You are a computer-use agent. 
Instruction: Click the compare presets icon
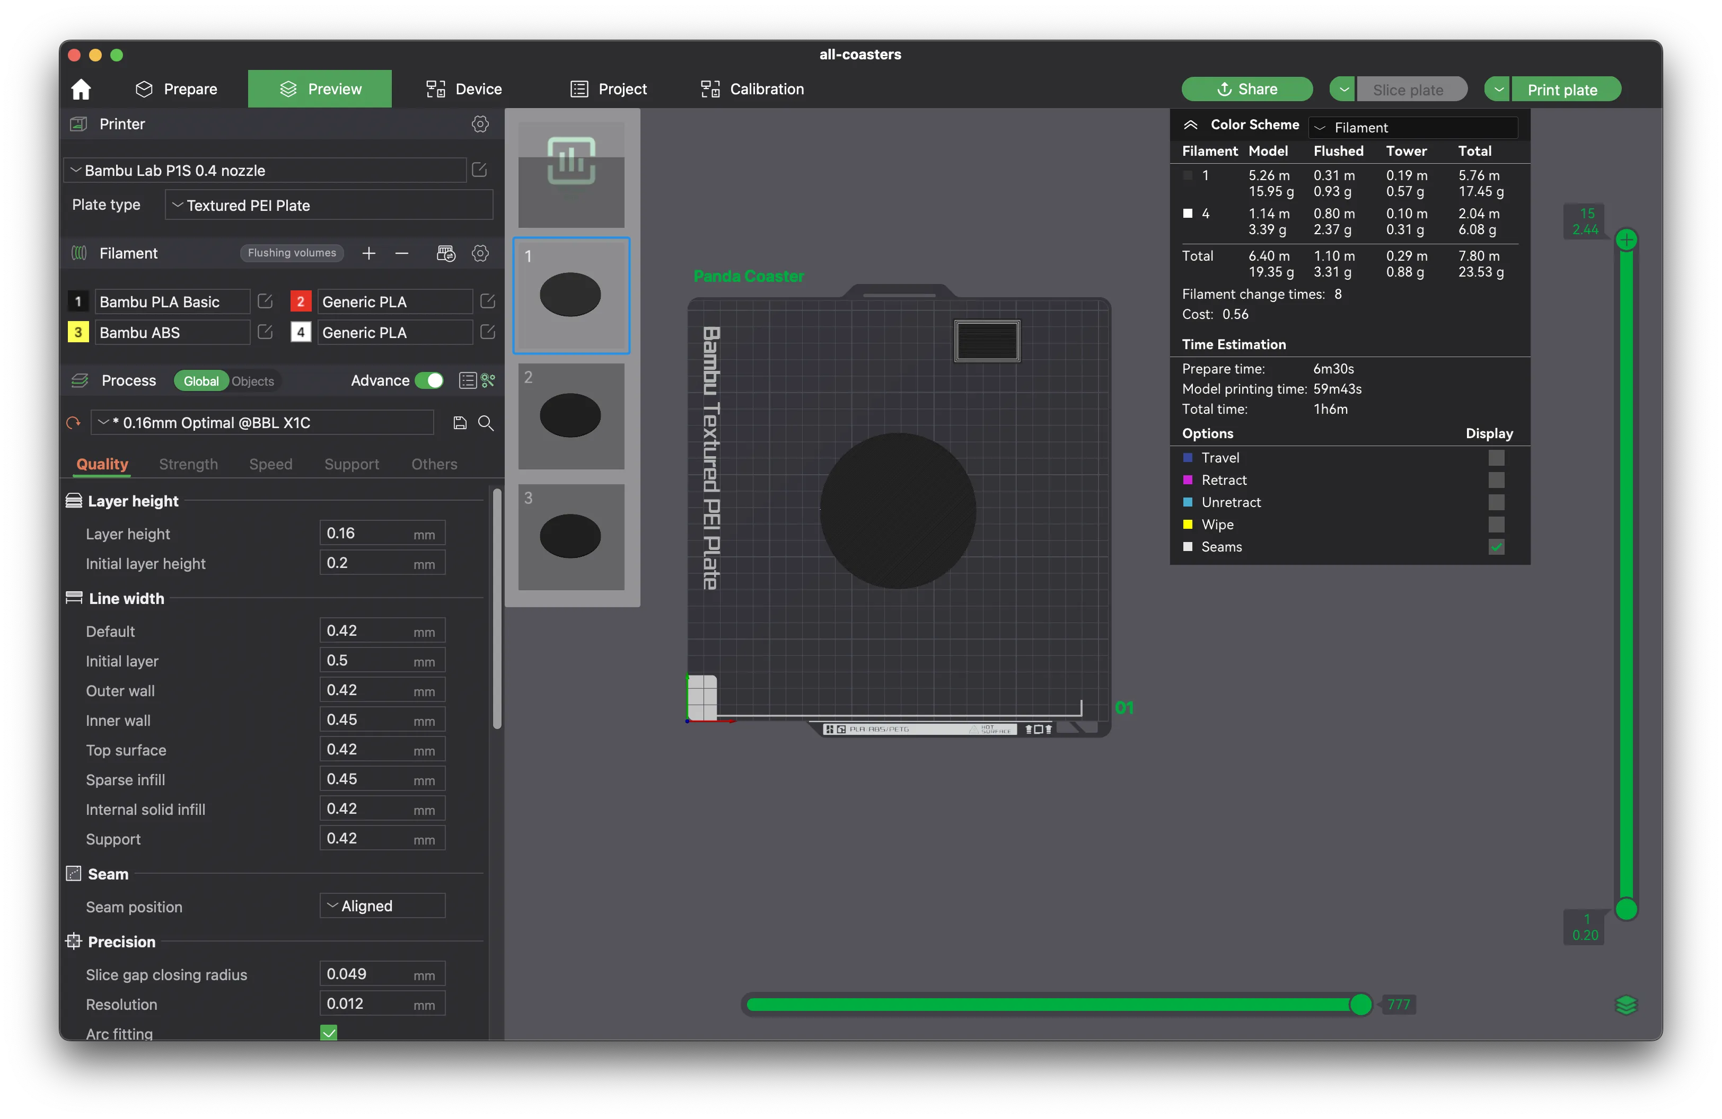pyautogui.click(x=488, y=380)
